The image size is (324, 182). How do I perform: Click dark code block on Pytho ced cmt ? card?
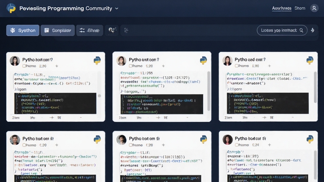268,103
